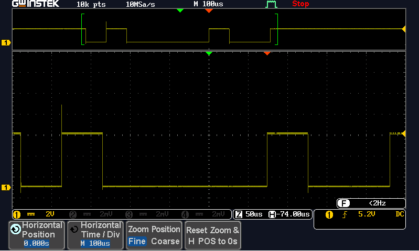Click the green marker above overview waveform
Image resolution: width=419 pixels, height=251 pixels.
pos(180,10)
